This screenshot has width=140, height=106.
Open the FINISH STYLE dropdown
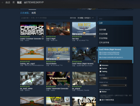point(113,85)
